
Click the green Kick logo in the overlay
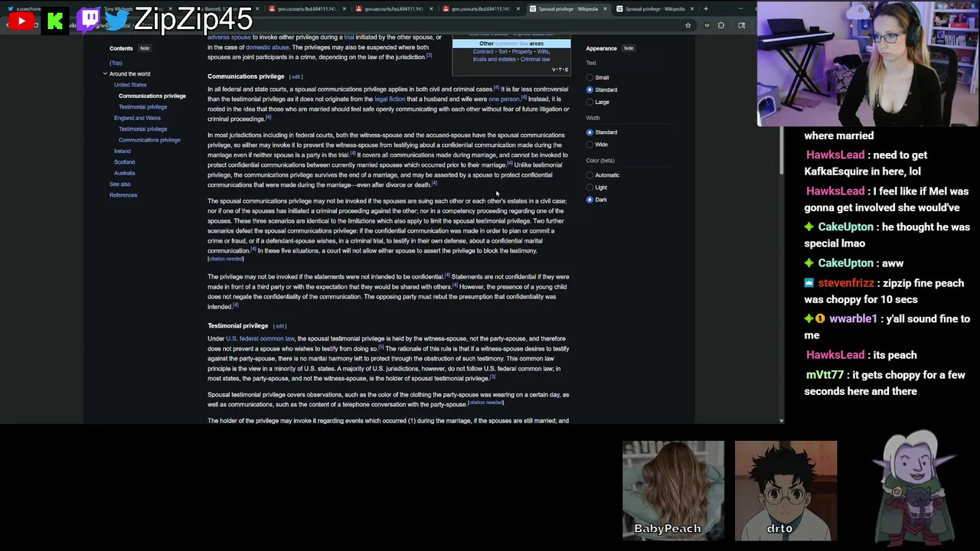click(55, 21)
